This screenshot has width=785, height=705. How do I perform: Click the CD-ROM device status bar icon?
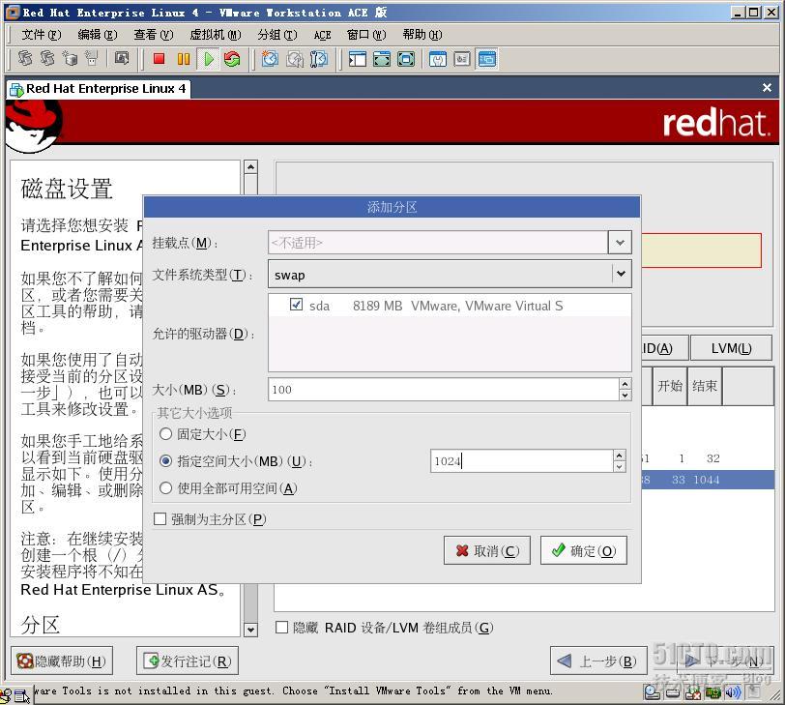(x=653, y=693)
